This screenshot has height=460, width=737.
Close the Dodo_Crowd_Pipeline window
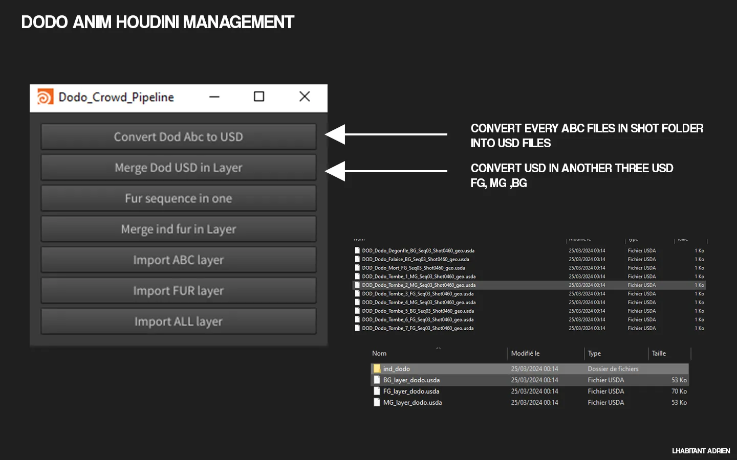[305, 97]
